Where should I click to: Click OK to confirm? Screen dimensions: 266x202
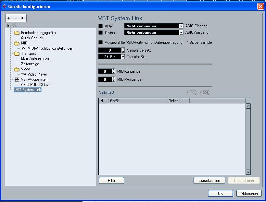(220, 193)
